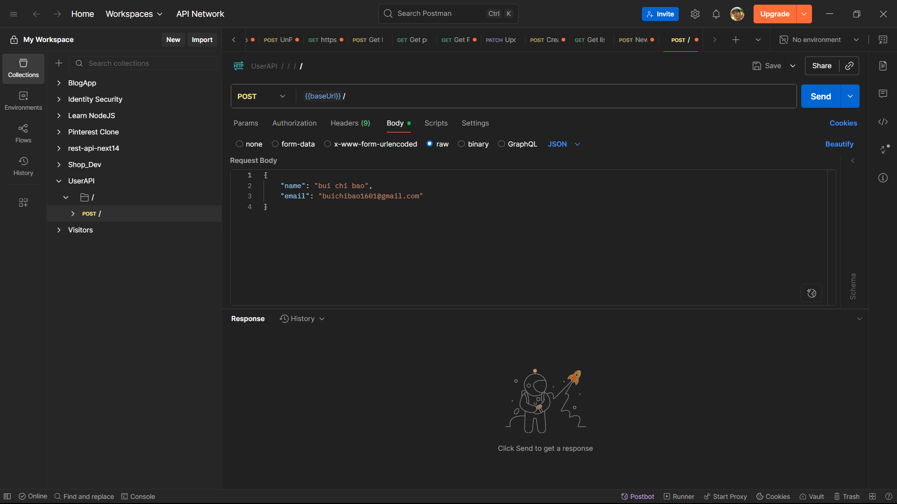Open the Flows sidebar panel
Viewport: 897px width, 504px height.
pyautogui.click(x=23, y=134)
